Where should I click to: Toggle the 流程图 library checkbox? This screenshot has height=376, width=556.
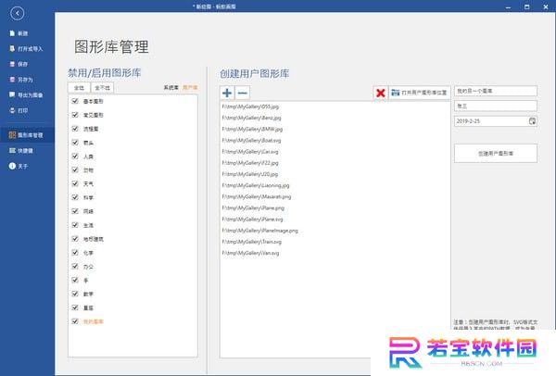click(75, 129)
